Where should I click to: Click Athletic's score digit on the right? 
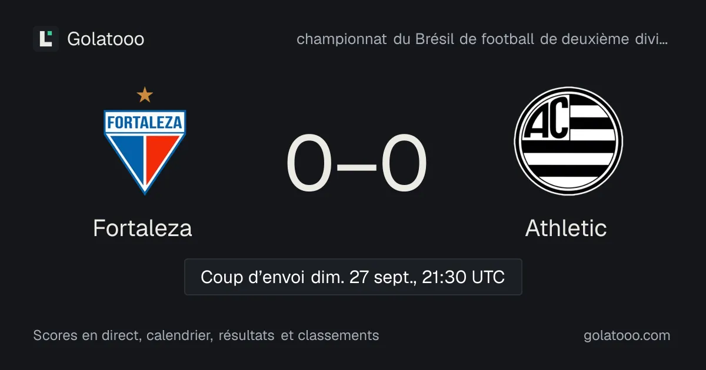404,164
